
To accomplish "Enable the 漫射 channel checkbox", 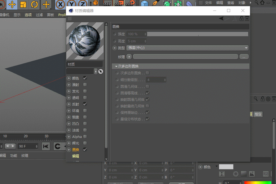I will pyautogui.click(x=85, y=85).
